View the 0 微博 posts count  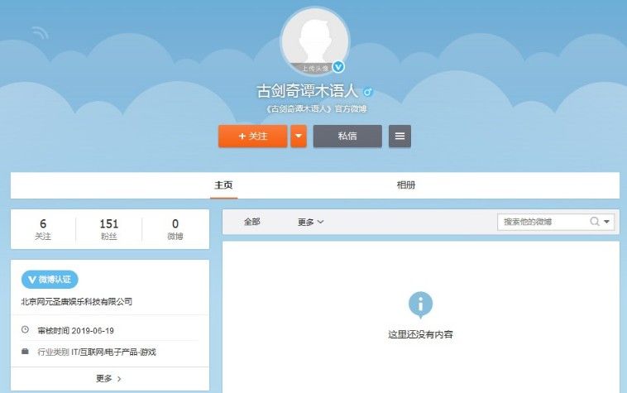(x=175, y=229)
